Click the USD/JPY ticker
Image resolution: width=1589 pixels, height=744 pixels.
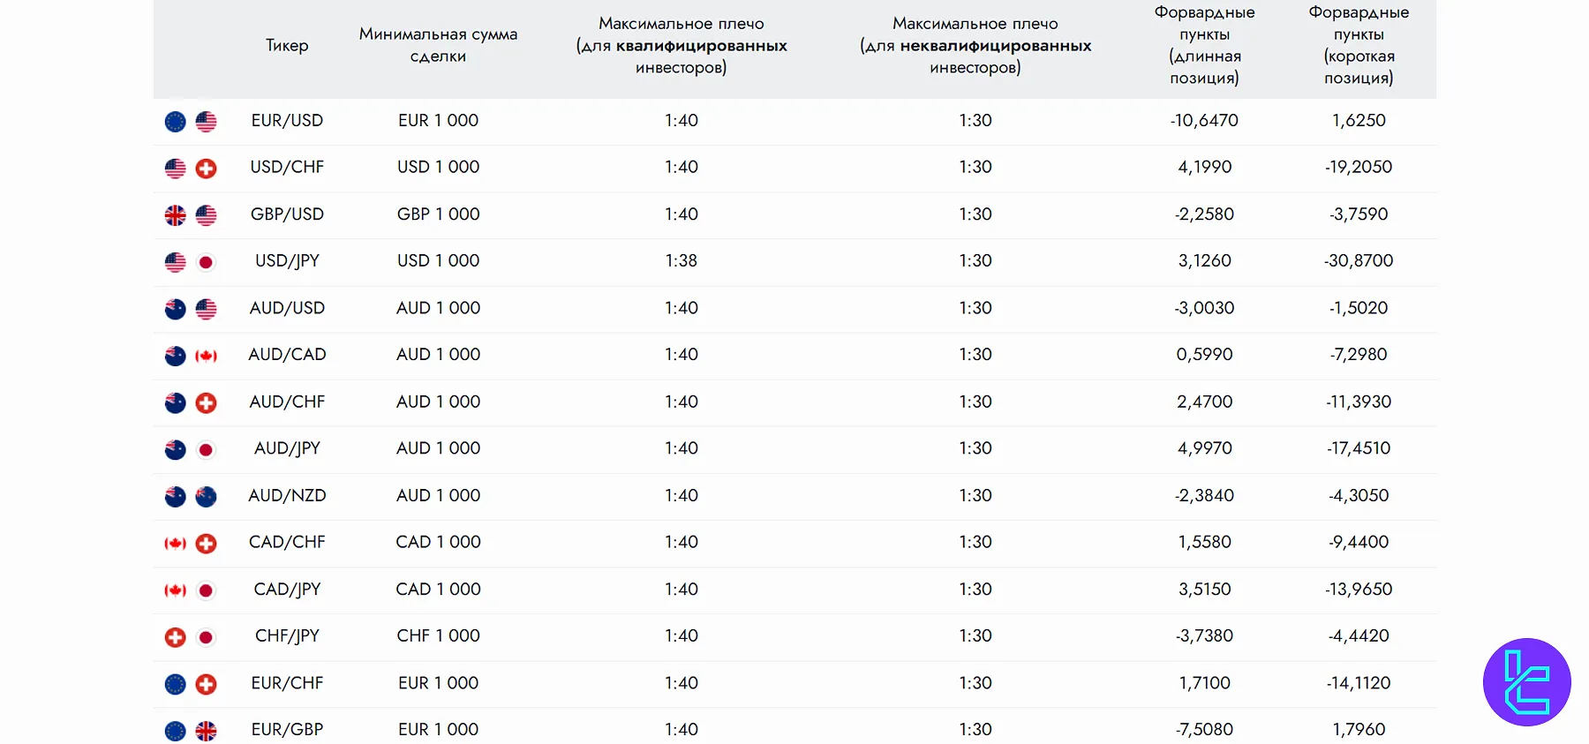point(287,260)
